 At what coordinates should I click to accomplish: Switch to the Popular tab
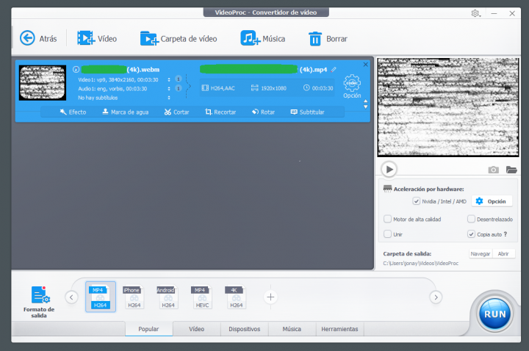148,329
